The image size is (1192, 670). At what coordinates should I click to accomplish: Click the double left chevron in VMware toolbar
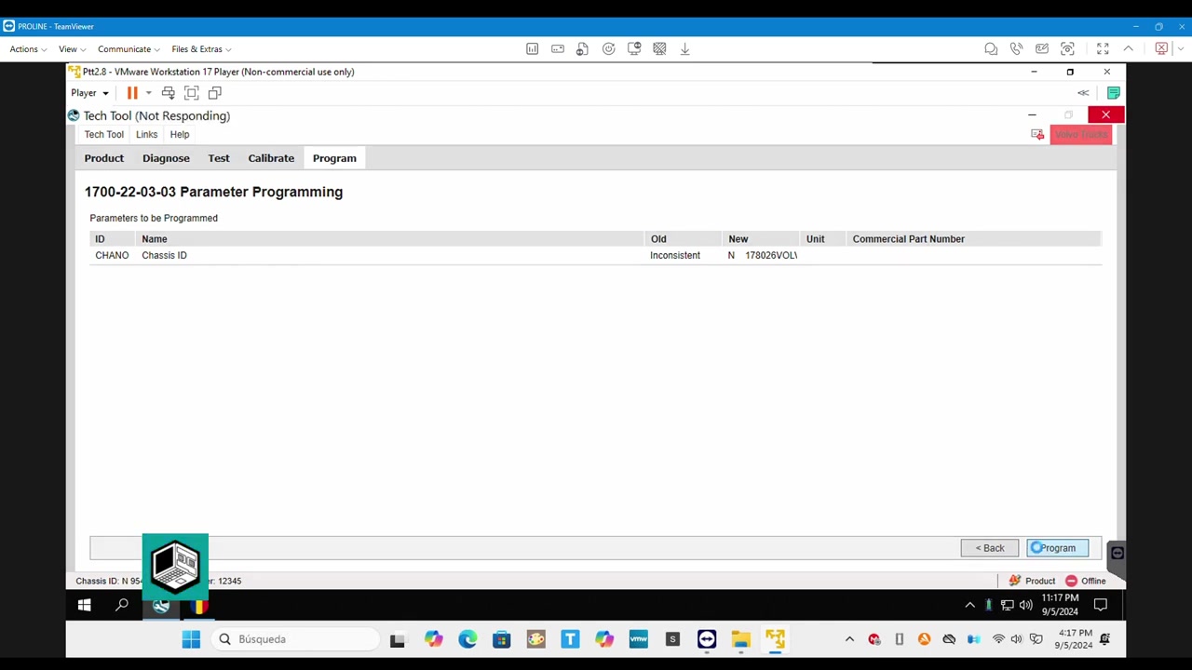click(1083, 93)
